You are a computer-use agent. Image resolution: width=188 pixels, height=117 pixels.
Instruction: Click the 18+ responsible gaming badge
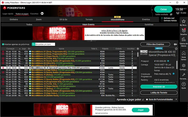pyautogui.click(x=42, y=13)
